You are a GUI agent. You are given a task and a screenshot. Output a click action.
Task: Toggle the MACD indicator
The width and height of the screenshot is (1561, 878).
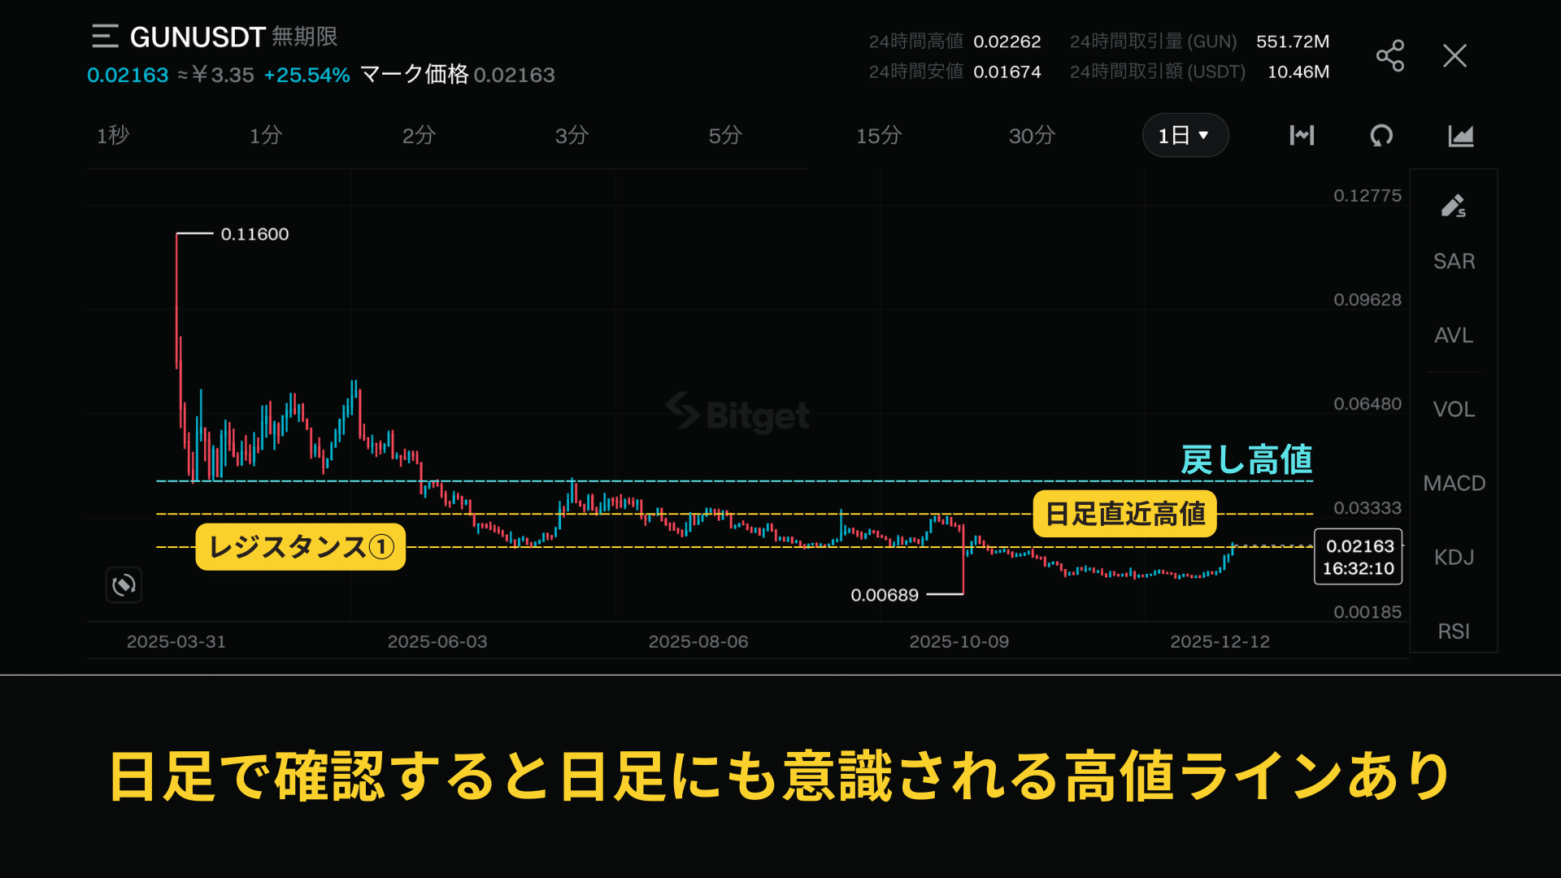(x=1453, y=483)
